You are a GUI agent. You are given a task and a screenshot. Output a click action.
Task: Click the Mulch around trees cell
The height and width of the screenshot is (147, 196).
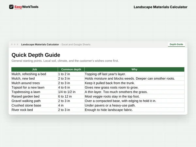click(x=35, y=83)
